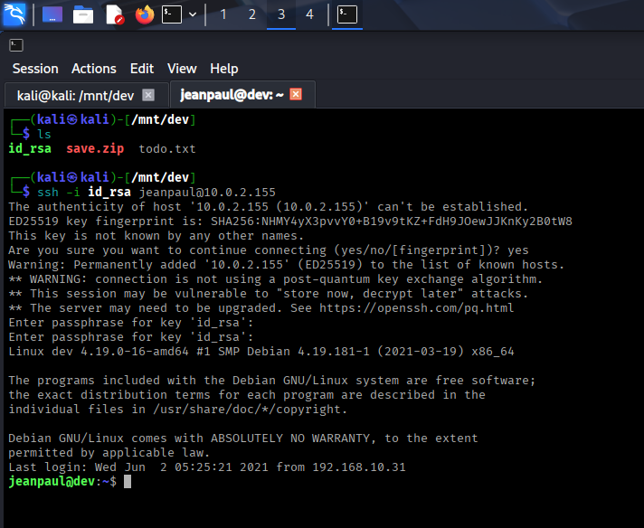Open the Kali dragon applications menu
The width and height of the screenshot is (644, 528).
14,14
